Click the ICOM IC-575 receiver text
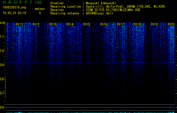The height and width of the screenshot is (113, 177). (113, 10)
